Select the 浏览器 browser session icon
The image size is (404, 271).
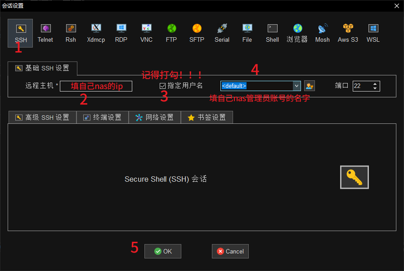coord(297,33)
